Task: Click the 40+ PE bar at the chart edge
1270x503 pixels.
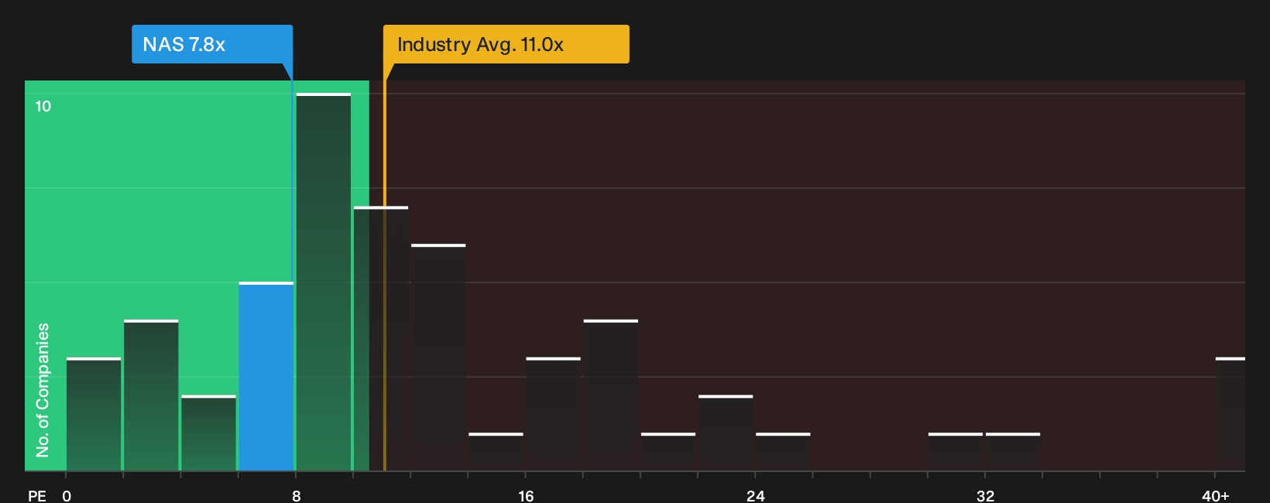Action: click(1231, 415)
